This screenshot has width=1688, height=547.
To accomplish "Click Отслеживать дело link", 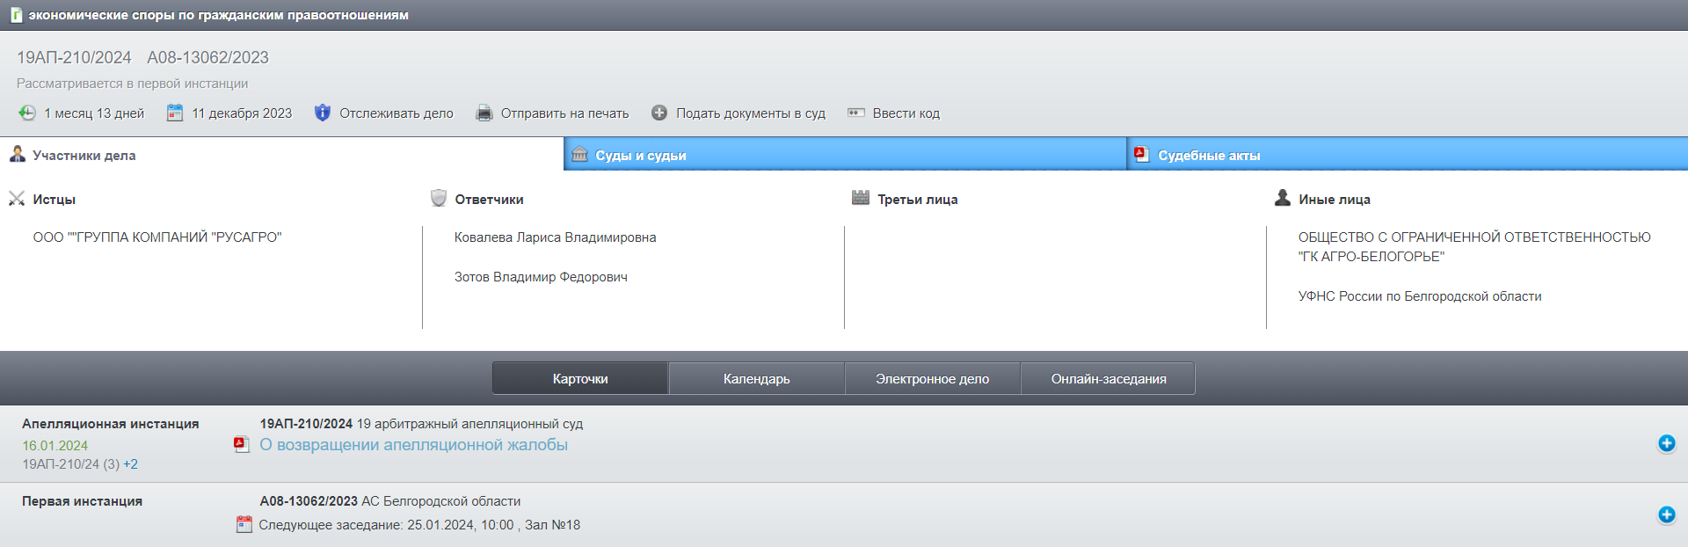I will [397, 113].
